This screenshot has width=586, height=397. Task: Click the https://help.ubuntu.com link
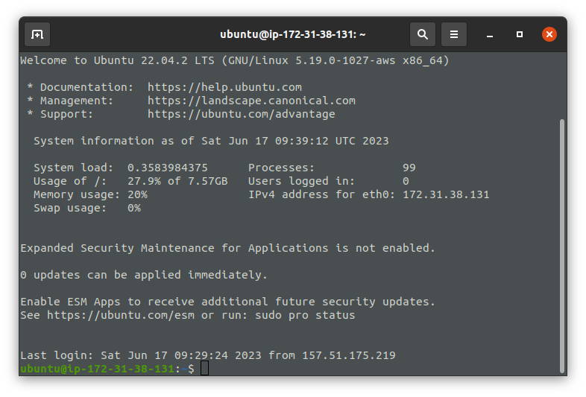point(224,87)
